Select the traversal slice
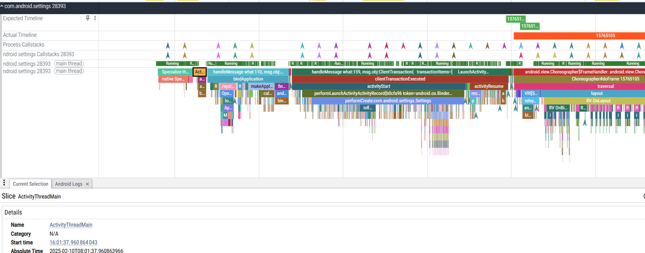 pos(579,86)
